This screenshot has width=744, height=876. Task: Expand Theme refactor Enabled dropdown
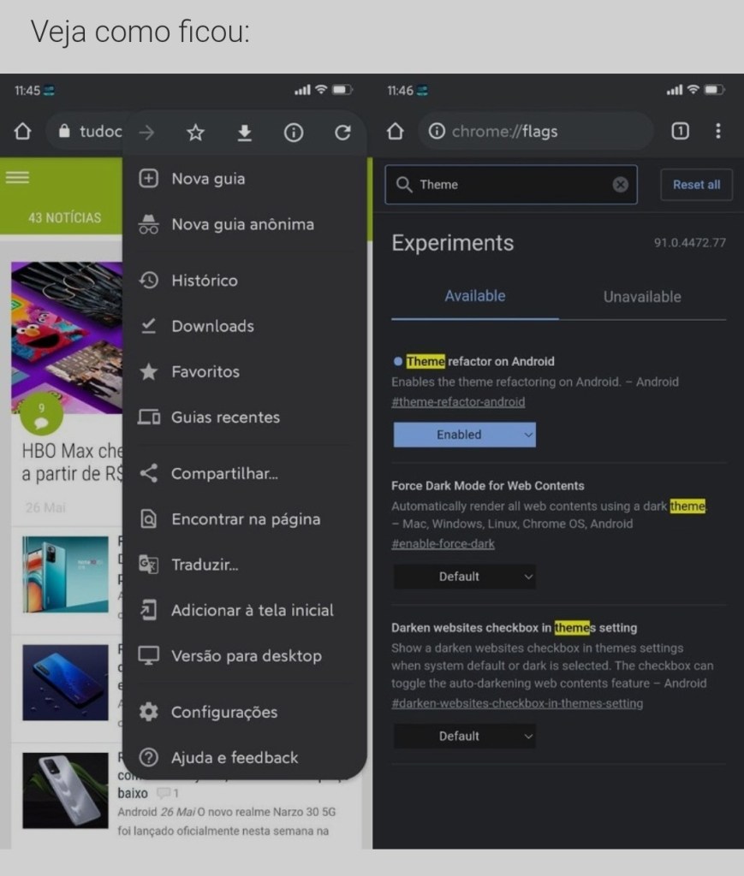coord(464,435)
